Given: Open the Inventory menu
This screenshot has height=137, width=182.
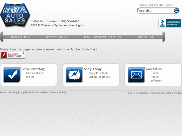Looking at the screenshot, I should [x=20, y=37].
